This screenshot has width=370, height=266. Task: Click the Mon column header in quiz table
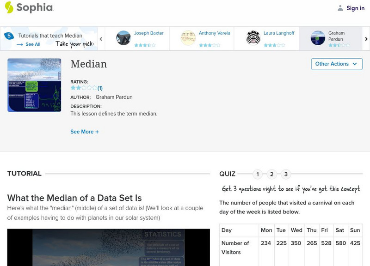pyautogui.click(x=266, y=230)
